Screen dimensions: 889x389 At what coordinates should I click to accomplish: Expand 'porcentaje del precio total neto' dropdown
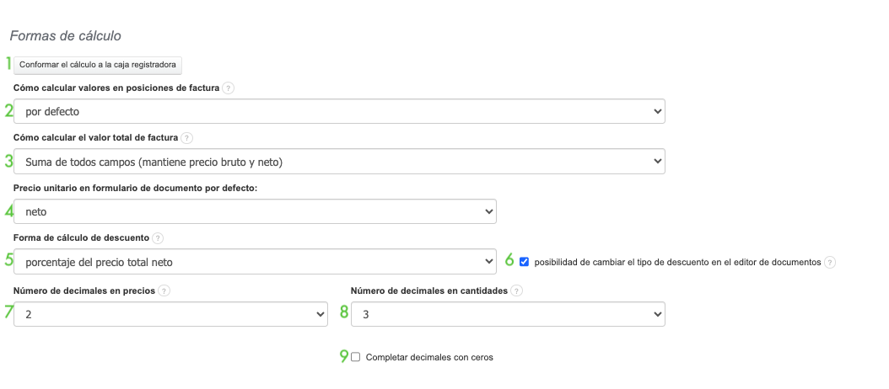click(255, 262)
